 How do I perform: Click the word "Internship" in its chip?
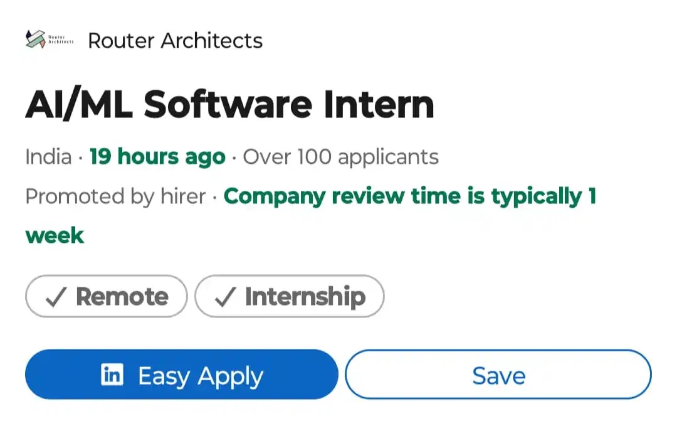coord(305,297)
